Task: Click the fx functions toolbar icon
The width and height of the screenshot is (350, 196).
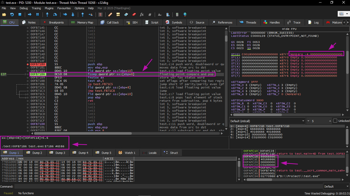Action: click(x=142, y=15)
